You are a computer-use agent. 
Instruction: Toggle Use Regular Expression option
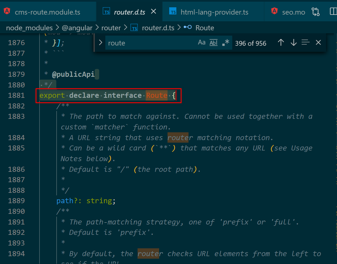[226, 43]
